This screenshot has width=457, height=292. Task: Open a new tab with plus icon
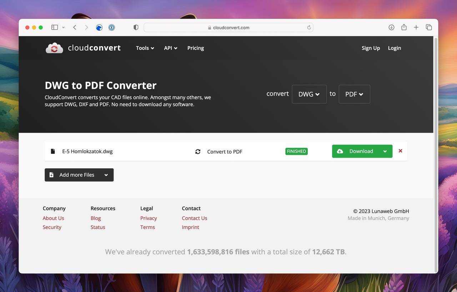coord(416,27)
